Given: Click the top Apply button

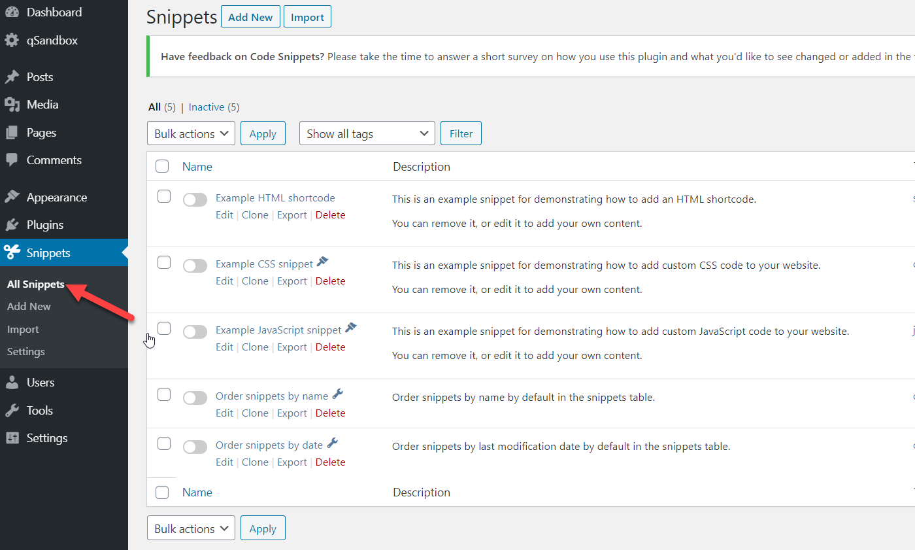Looking at the screenshot, I should tap(263, 133).
